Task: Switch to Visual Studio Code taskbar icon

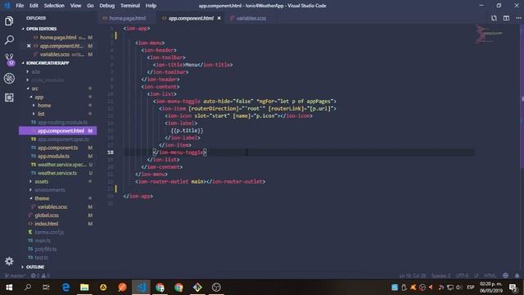Action: pyautogui.click(x=141, y=288)
